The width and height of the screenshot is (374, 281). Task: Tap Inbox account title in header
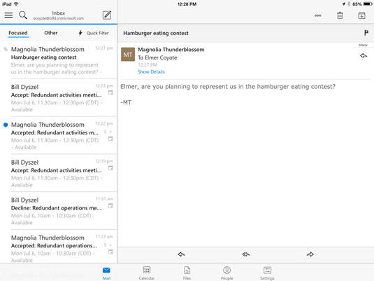click(x=59, y=15)
